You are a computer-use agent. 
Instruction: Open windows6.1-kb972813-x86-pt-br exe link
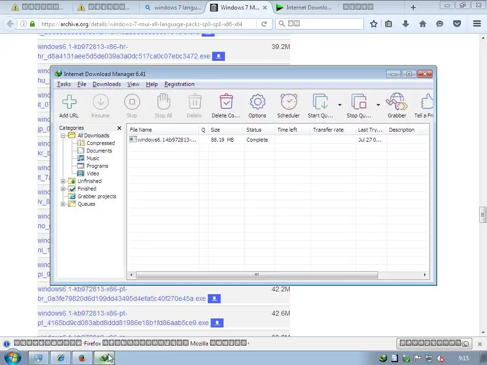click(x=121, y=294)
